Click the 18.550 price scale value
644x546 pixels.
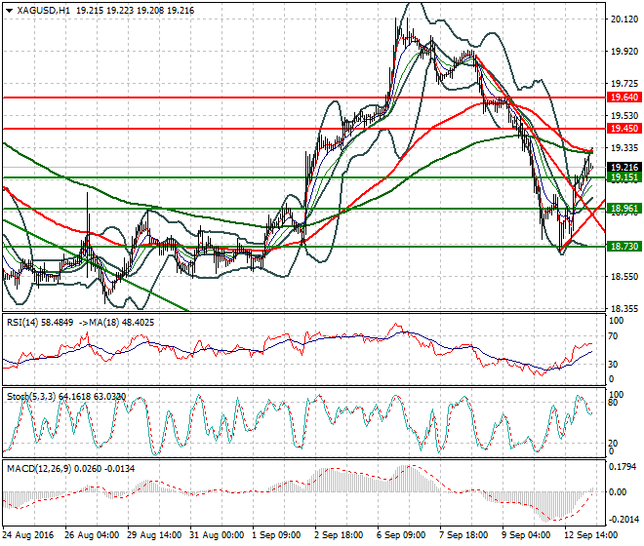(x=624, y=277)
